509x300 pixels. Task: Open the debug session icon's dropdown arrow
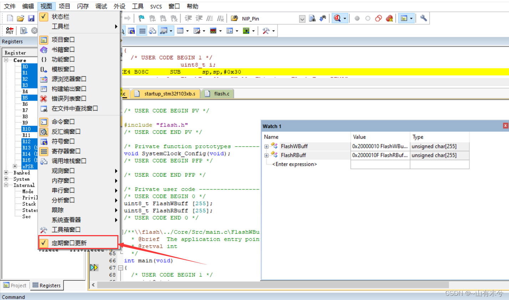click(x=345, y=18)
